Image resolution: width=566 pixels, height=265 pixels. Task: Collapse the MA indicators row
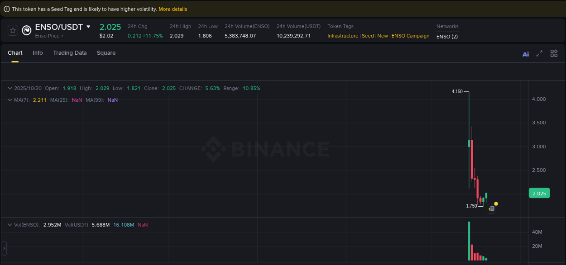click(10, 99)
